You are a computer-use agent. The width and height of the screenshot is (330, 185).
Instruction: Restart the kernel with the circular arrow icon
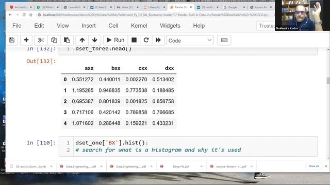pyautogui.click(x=146, y=40)
